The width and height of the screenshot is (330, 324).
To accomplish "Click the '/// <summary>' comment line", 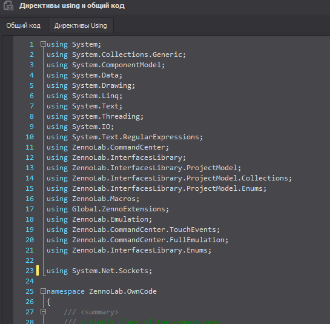I will pos(91,312).
